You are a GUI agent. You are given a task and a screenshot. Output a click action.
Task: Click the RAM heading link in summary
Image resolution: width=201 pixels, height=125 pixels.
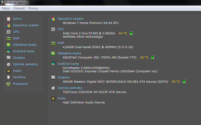click(x=61, y=43)
